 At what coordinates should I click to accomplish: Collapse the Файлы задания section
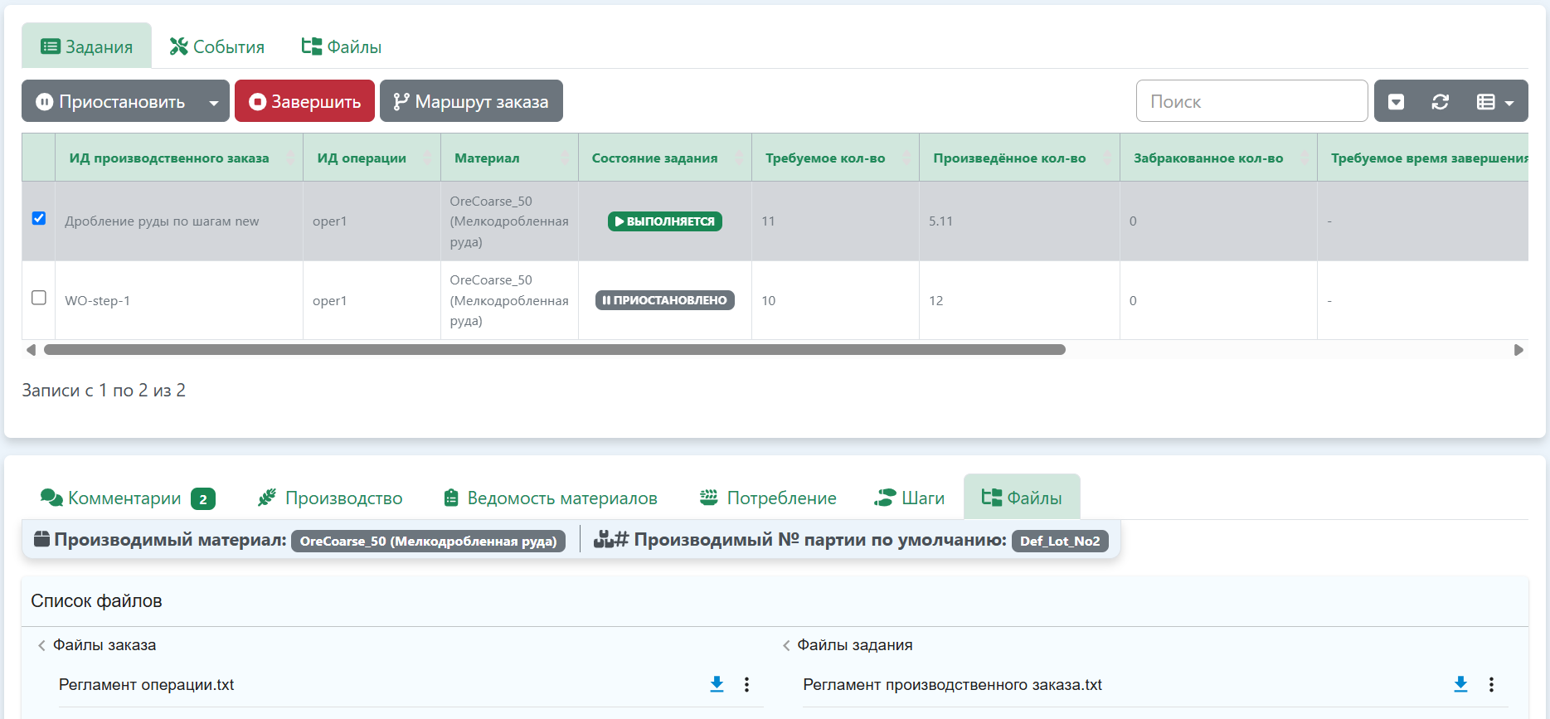[x=786, y=645]
